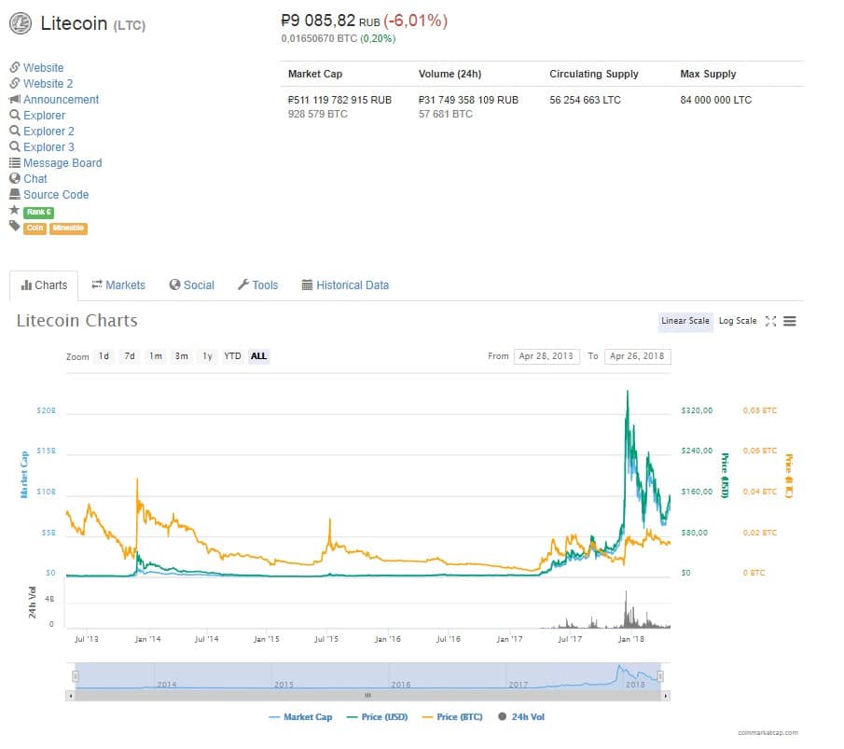844x749 pixels.
Task: Open the Explorer 3 link
Action: pyautogui.click(x=48, y=147)
